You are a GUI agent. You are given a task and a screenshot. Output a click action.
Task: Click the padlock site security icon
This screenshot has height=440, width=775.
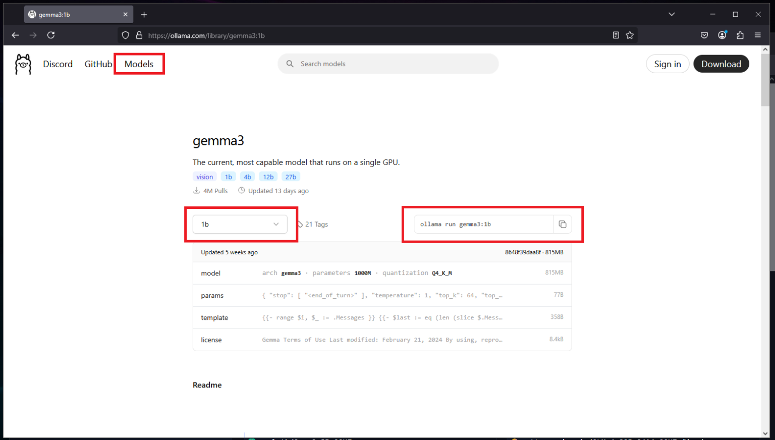click(139, 35)
